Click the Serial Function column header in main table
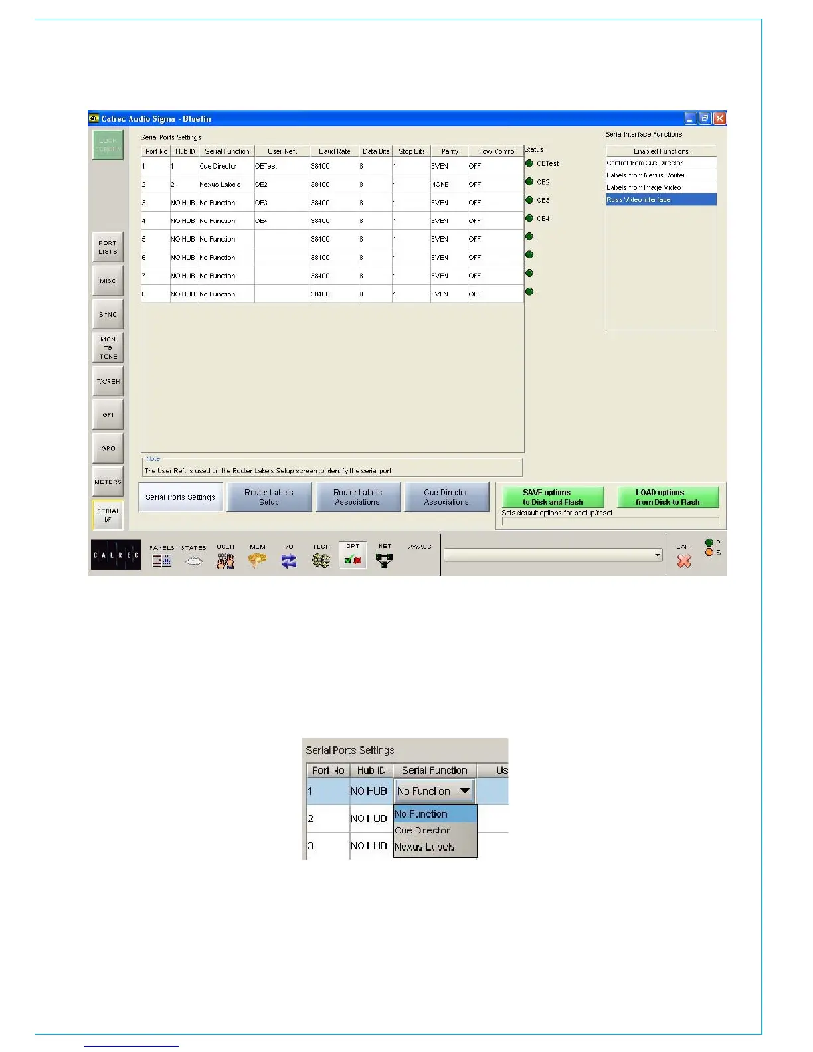Viewport: 813px width, 1052px height. [226, 151]
